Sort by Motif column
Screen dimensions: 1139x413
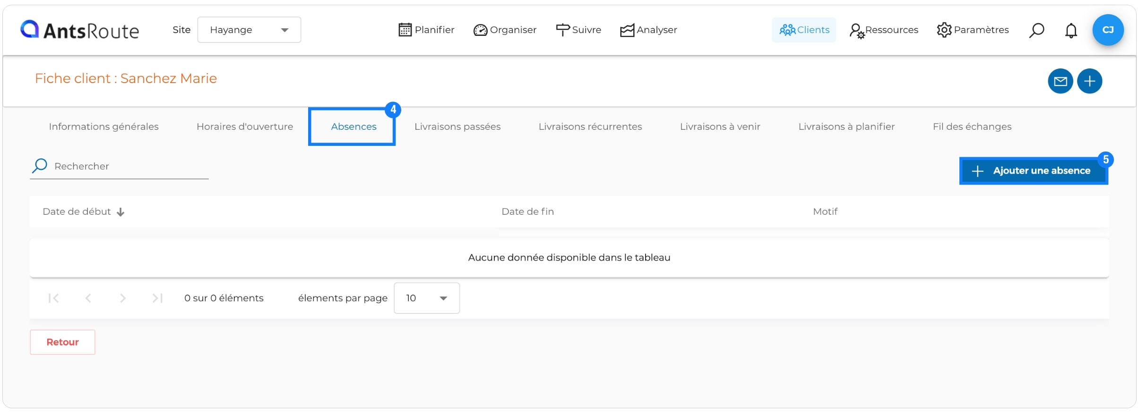825,211
